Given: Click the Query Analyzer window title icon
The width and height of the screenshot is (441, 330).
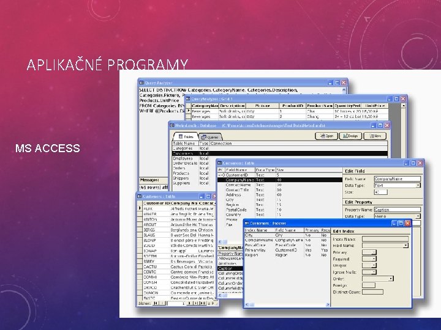Looking at the screenshot, I should [x=141, y=82].
